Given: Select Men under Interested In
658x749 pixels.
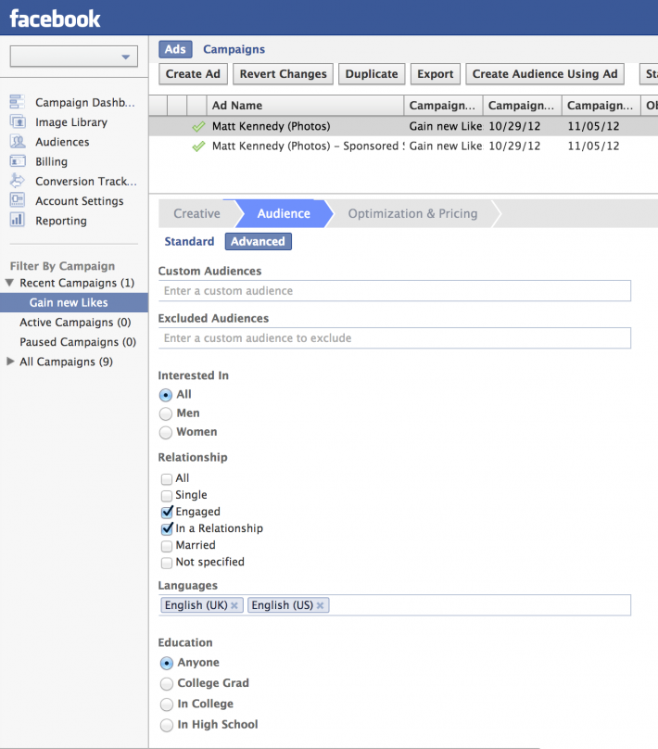Looking at the screenshot, I should (x=166, y=413).
